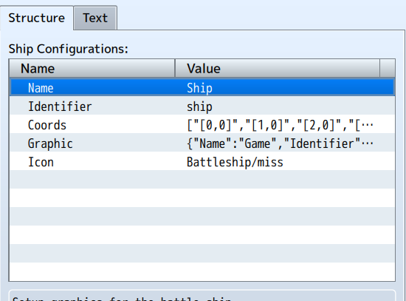The height and width of the screenshot is (301, 406).
Task: Switch to the Structure tab
Action: [x=36, y=18]
